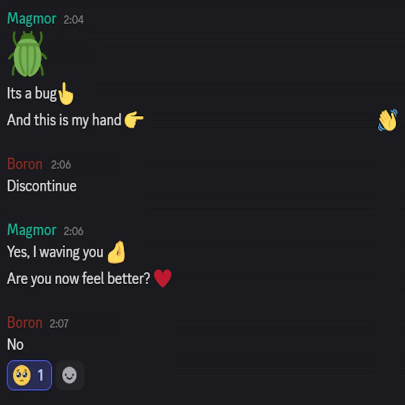Click the waving hand emoji
Image resolution: width=405 pixels, height=405 pixels.
388,120
